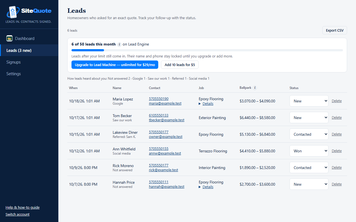356x222 pixels.
Task: Click the leads usage progress bar
Action: (x=207, y=50)
